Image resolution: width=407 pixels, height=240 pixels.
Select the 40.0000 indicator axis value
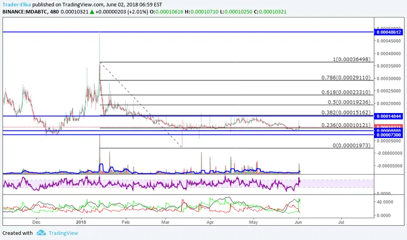click(385, 202)
